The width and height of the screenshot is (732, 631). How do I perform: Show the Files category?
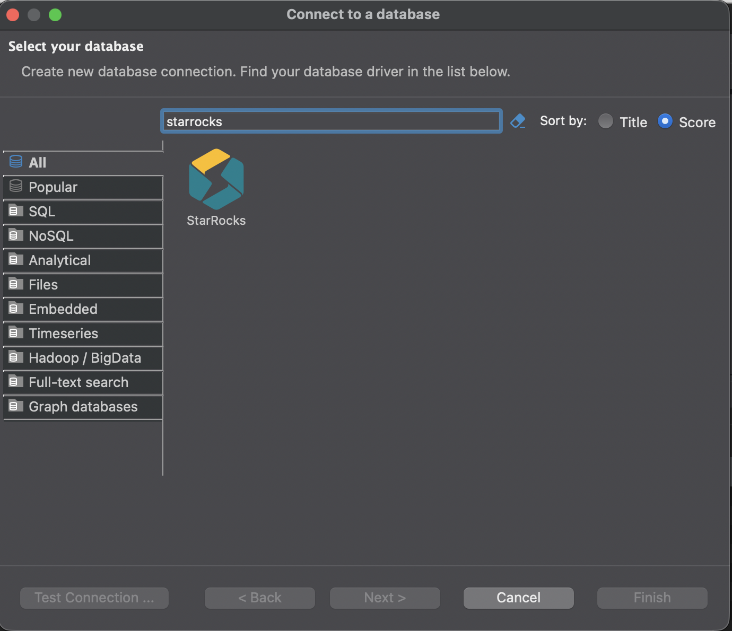click(83, 285)
